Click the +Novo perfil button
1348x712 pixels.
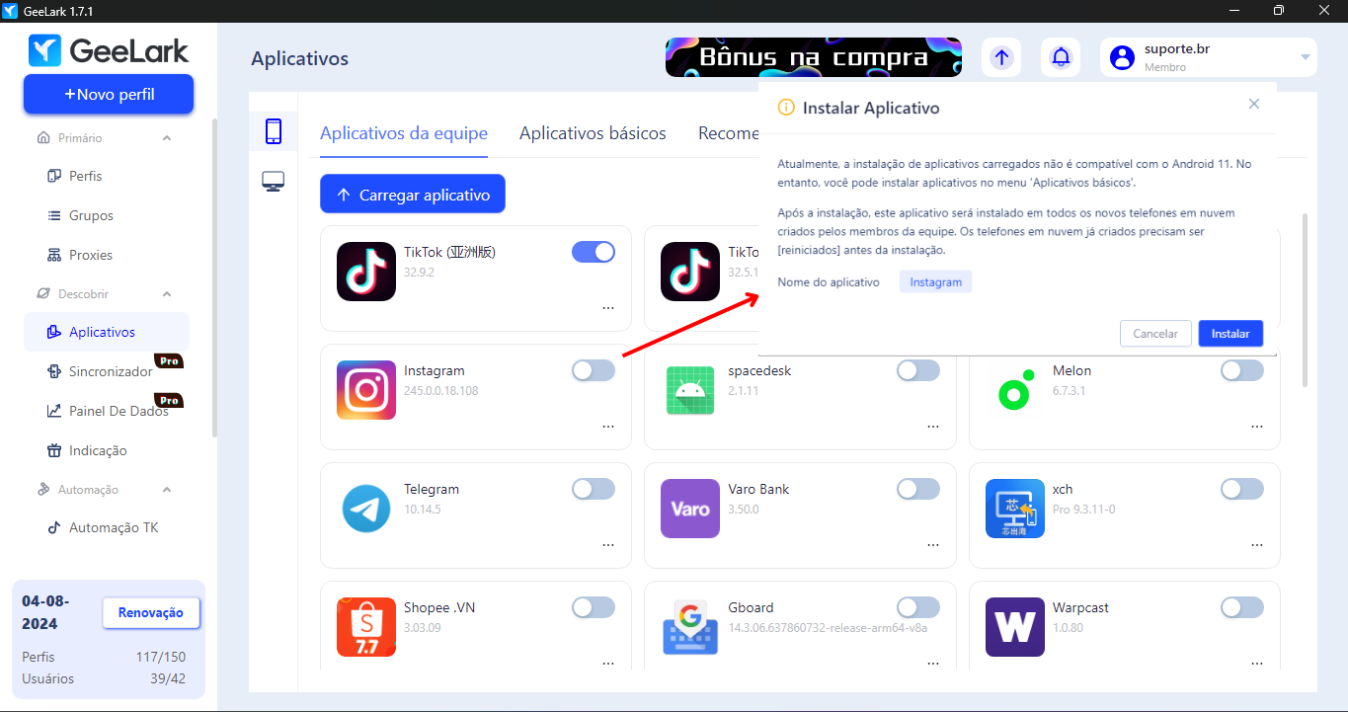(109, 95)
